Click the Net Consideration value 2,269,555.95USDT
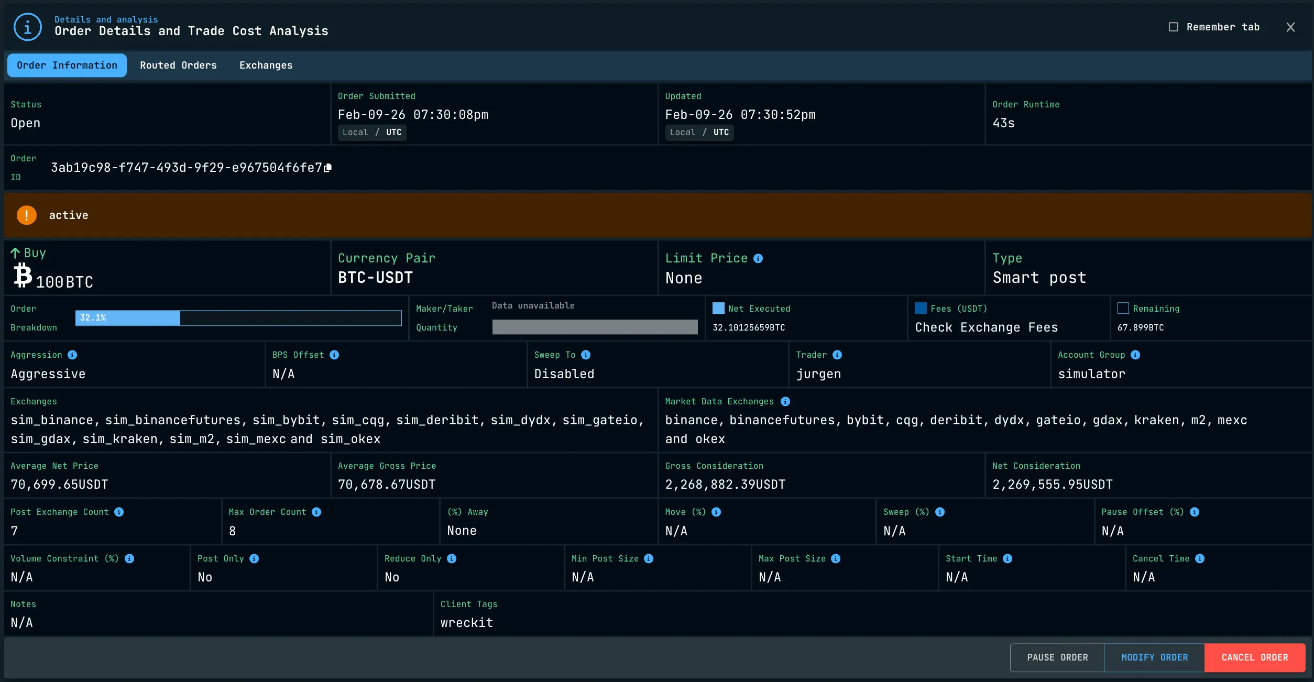The width and height of the screenshot is (1314, 682). pyautogui.click(x=1053, y=485)
